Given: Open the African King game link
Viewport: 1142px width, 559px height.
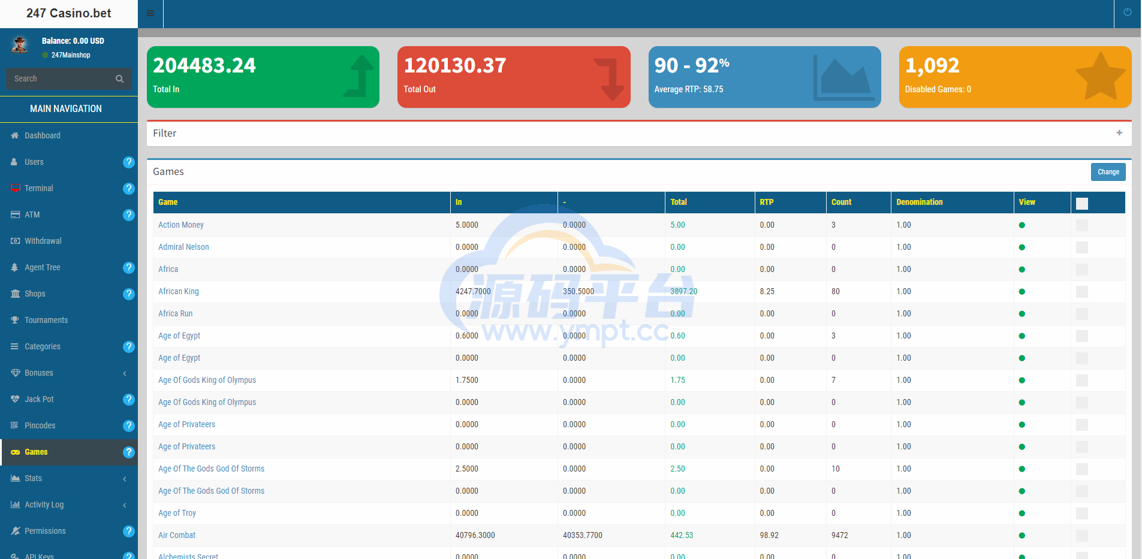Looking at the screenshot, I should (178, 291).
